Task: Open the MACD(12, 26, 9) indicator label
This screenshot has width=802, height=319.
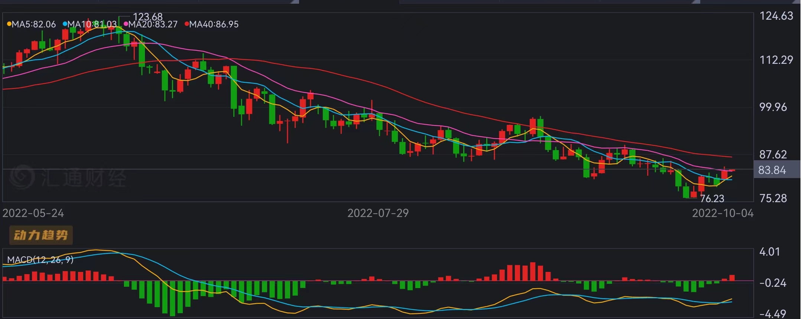Action: 40,260
